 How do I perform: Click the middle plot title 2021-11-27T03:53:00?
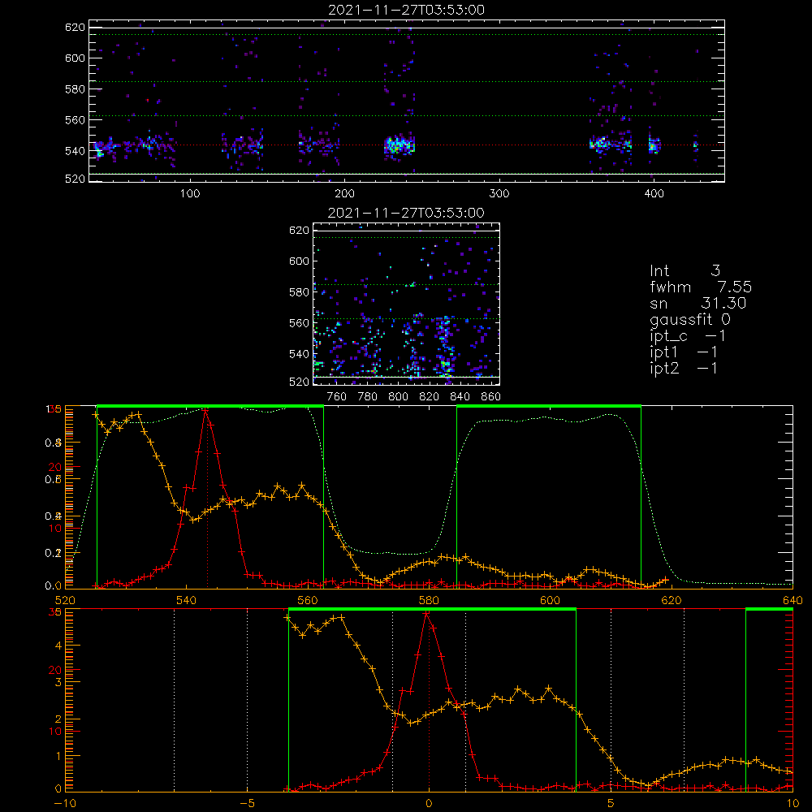tap(406, 213)
